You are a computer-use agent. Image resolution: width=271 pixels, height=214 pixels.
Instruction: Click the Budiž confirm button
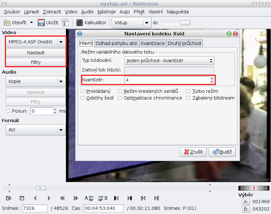[x=222, y=152]
